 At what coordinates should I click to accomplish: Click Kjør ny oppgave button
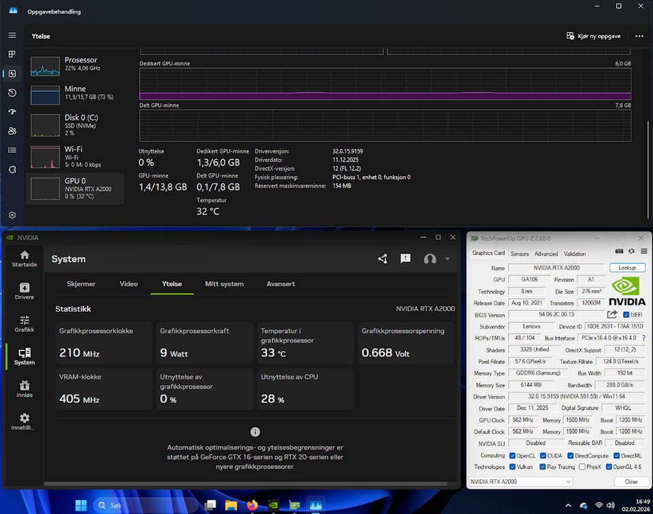pyautogui.click(x=594, y=36)
